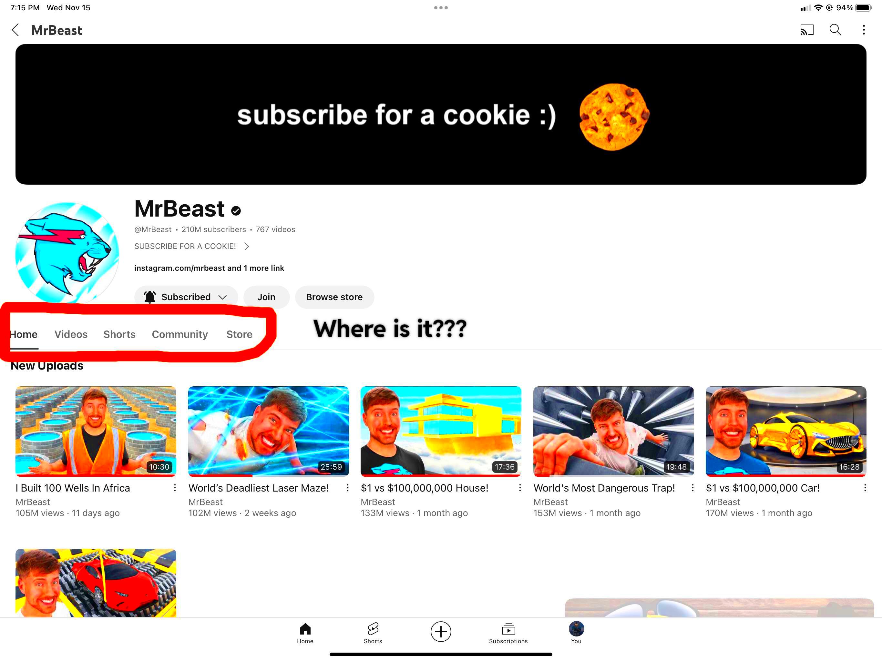Select the Community tab
The height and width of the screenshot is (661, 882).
pos(180,334)
